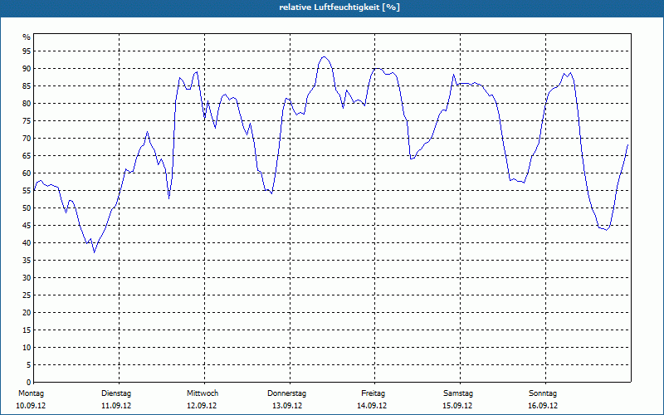Click the date '10.09.12'
The height and width of the screenshot is (415, 664).
(x=31, y=406)
